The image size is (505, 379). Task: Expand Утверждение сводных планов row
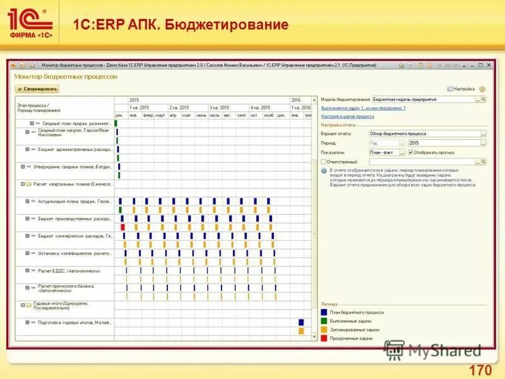tap(23, 167)
